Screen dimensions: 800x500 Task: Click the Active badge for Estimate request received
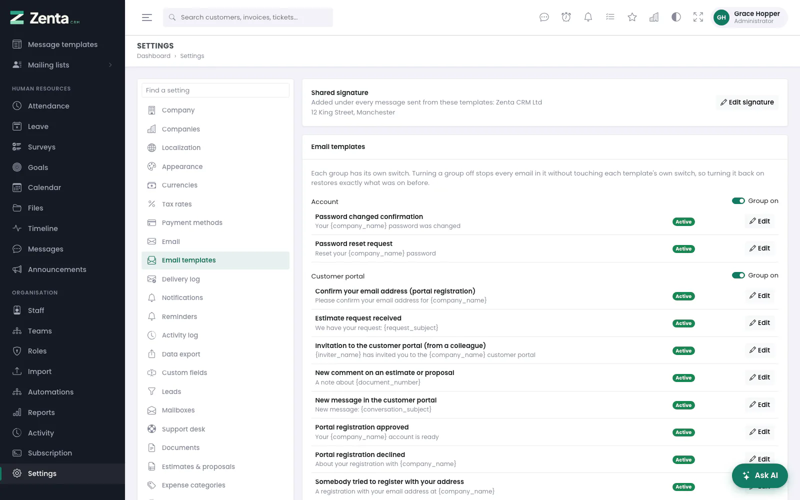[683, 323]
